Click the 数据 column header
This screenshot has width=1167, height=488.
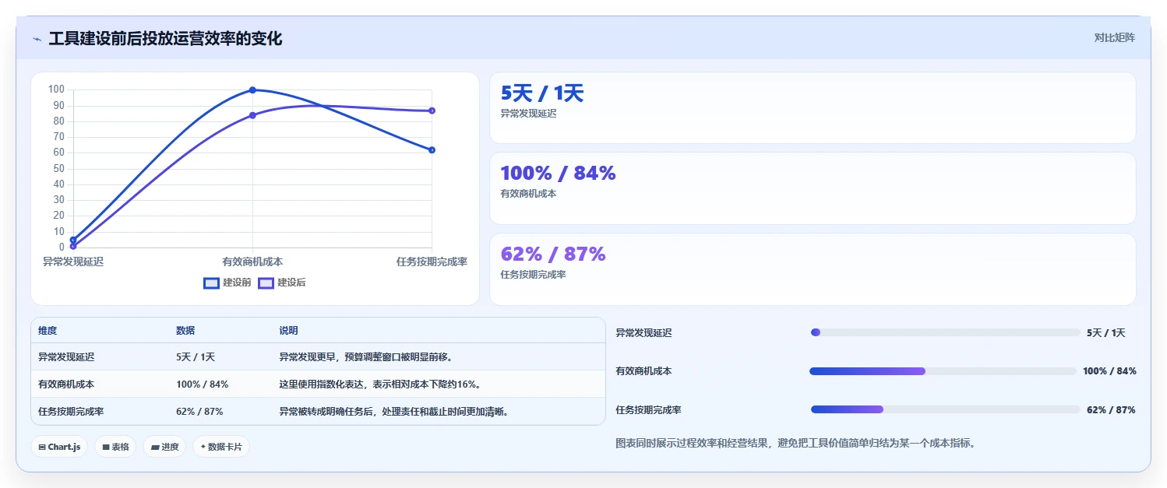185,331
